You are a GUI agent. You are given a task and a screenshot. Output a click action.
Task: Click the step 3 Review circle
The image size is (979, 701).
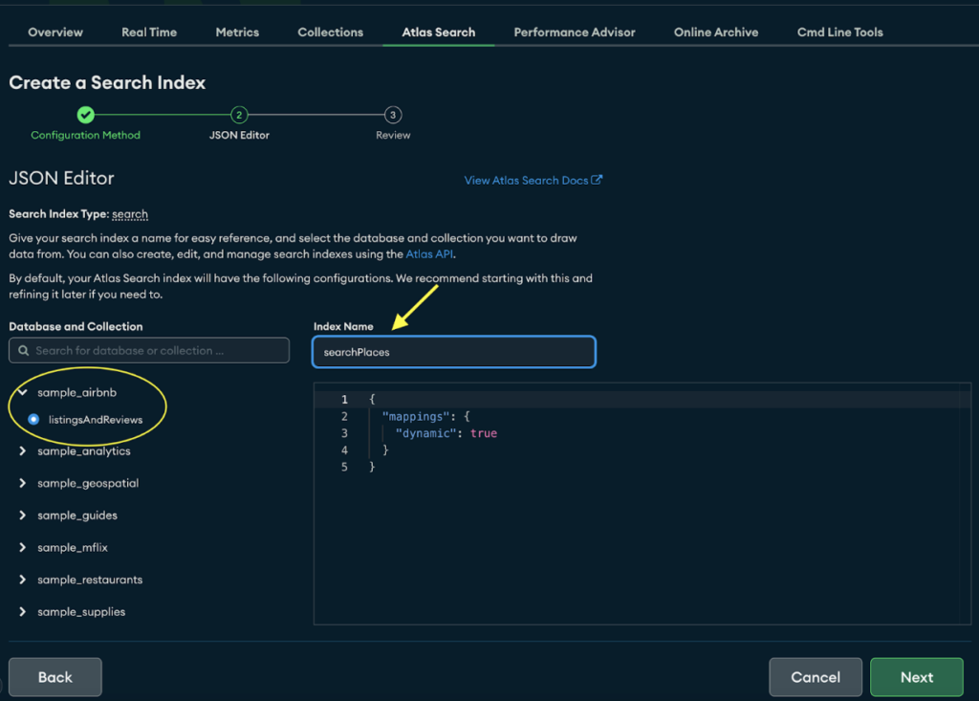392,115
